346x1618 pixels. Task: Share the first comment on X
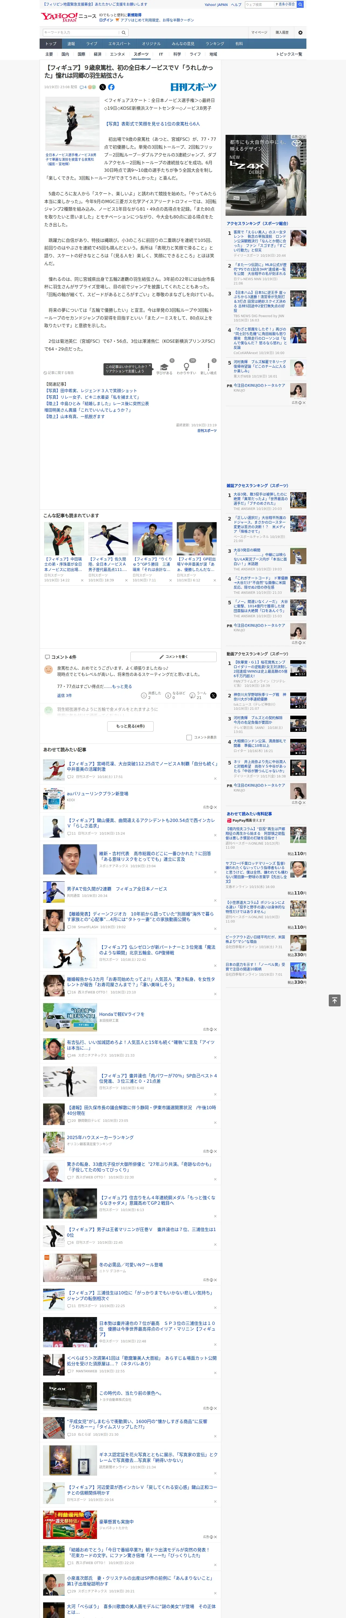[213, 695]
